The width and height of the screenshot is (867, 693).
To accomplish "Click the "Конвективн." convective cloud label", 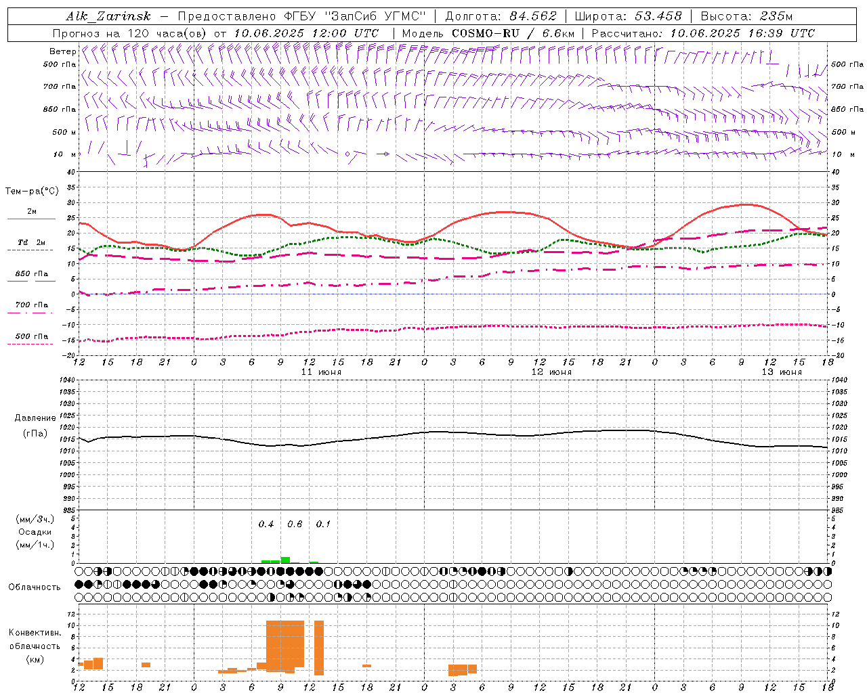I will point(35,632).
